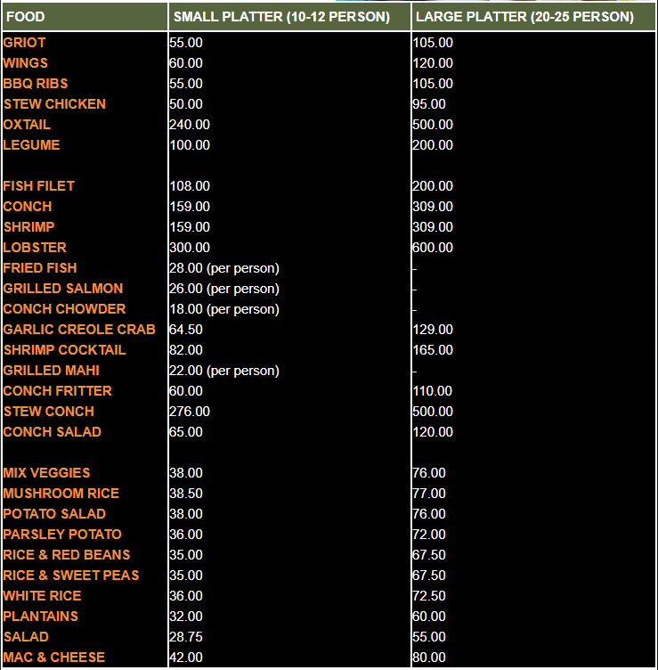
Task: Select the LEGUME row label
Action: coord(31,145)
